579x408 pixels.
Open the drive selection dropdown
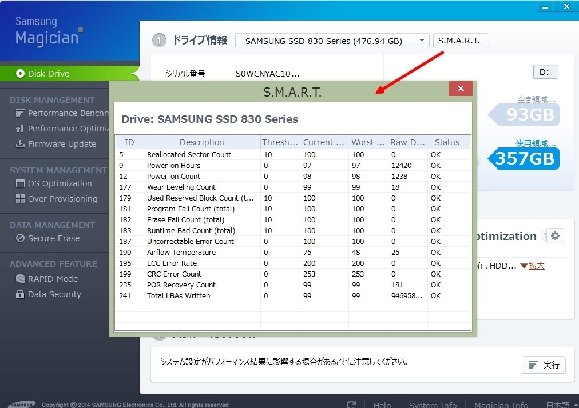332,41
